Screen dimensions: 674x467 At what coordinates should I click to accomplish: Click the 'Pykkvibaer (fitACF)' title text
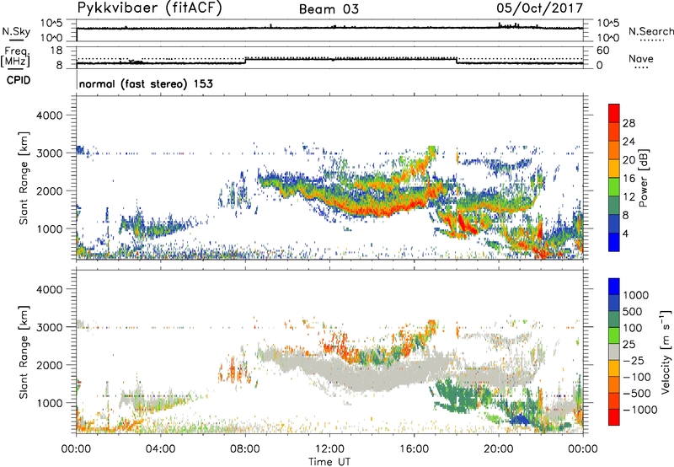(150, 8)
